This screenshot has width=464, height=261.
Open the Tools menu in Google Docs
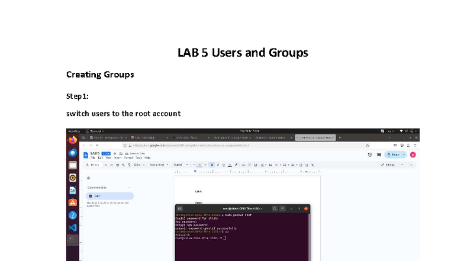[138, 157]
